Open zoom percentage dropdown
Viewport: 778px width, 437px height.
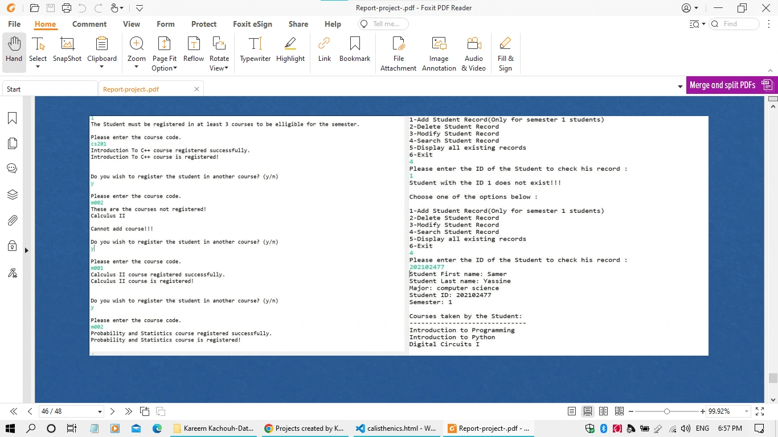click(746, 411)
